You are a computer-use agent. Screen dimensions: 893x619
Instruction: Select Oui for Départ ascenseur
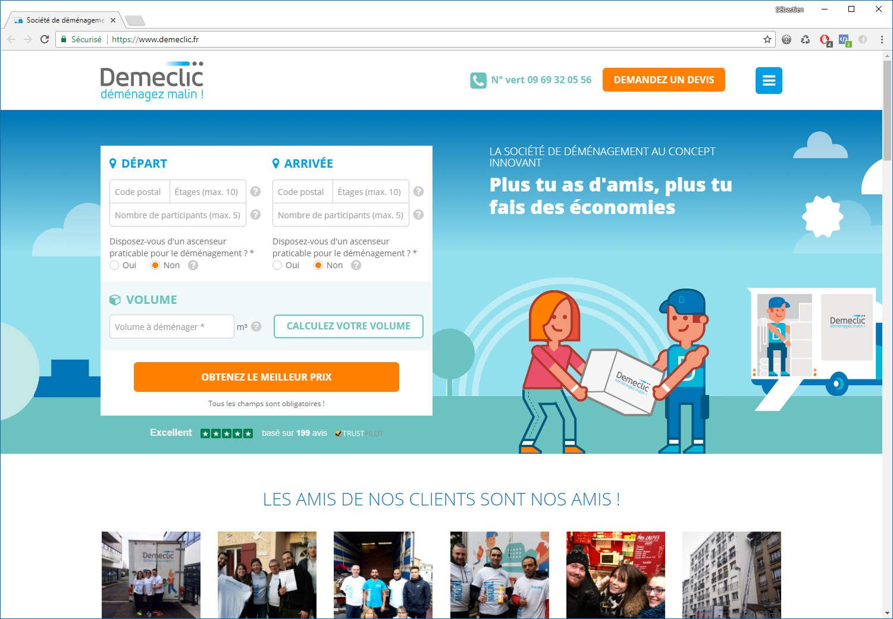(x=114, y=265)
